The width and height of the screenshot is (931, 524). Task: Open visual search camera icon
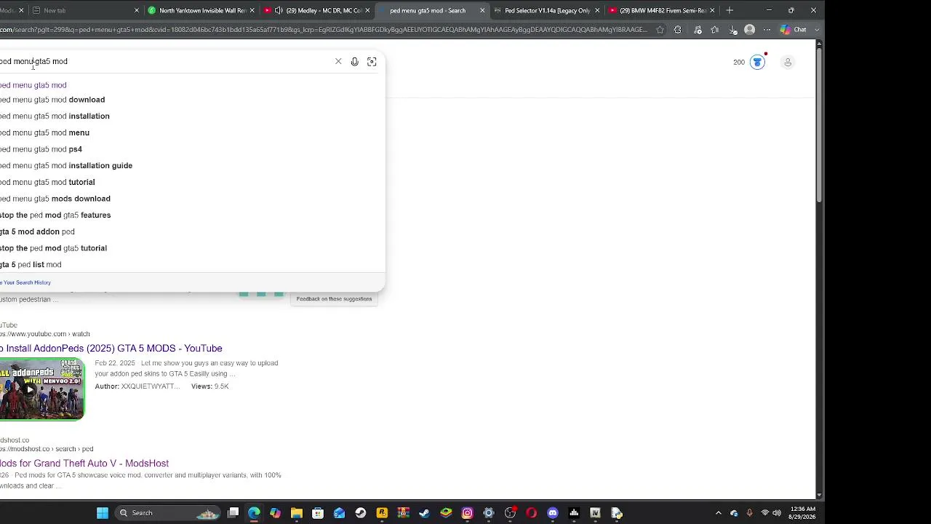(372, 62)
